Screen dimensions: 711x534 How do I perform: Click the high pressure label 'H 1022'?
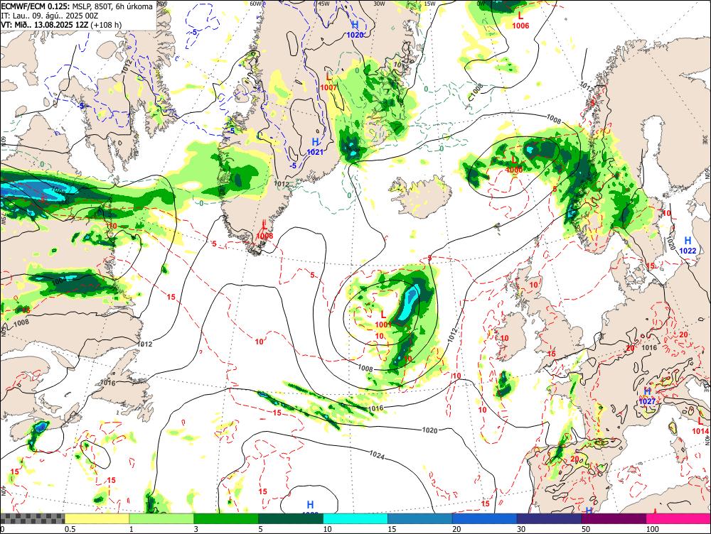click(688, 245)
